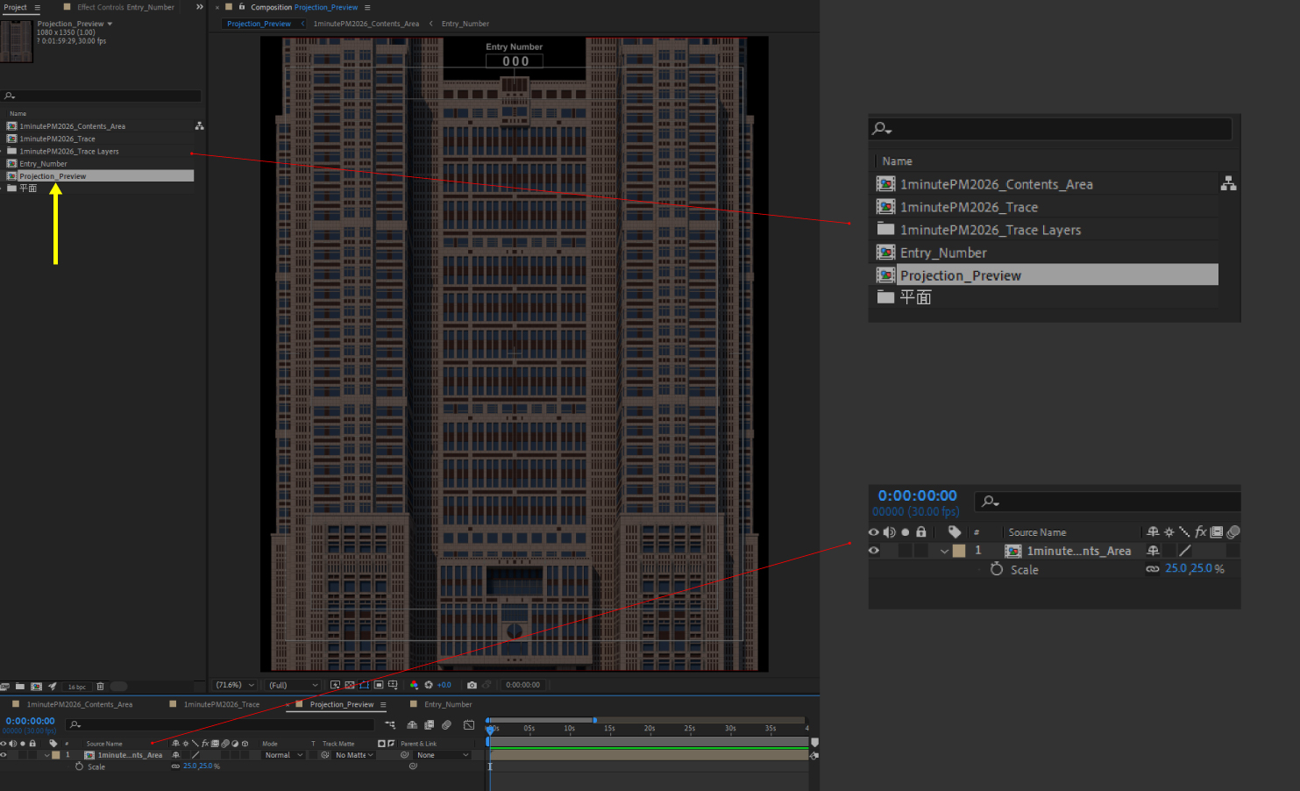Create a new folder in Project panel
Viewport: 1300px width, 791px height.
pyautogui.click(x=20, y=687)
